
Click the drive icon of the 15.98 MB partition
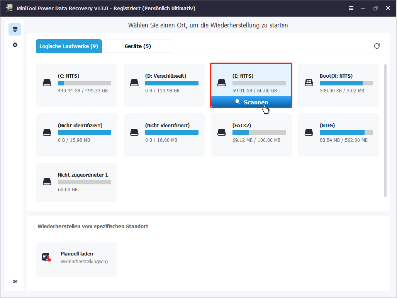tap(47, 132)
